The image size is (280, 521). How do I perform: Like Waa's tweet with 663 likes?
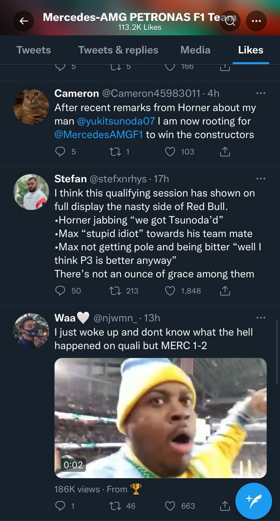(x=170, y=506)
